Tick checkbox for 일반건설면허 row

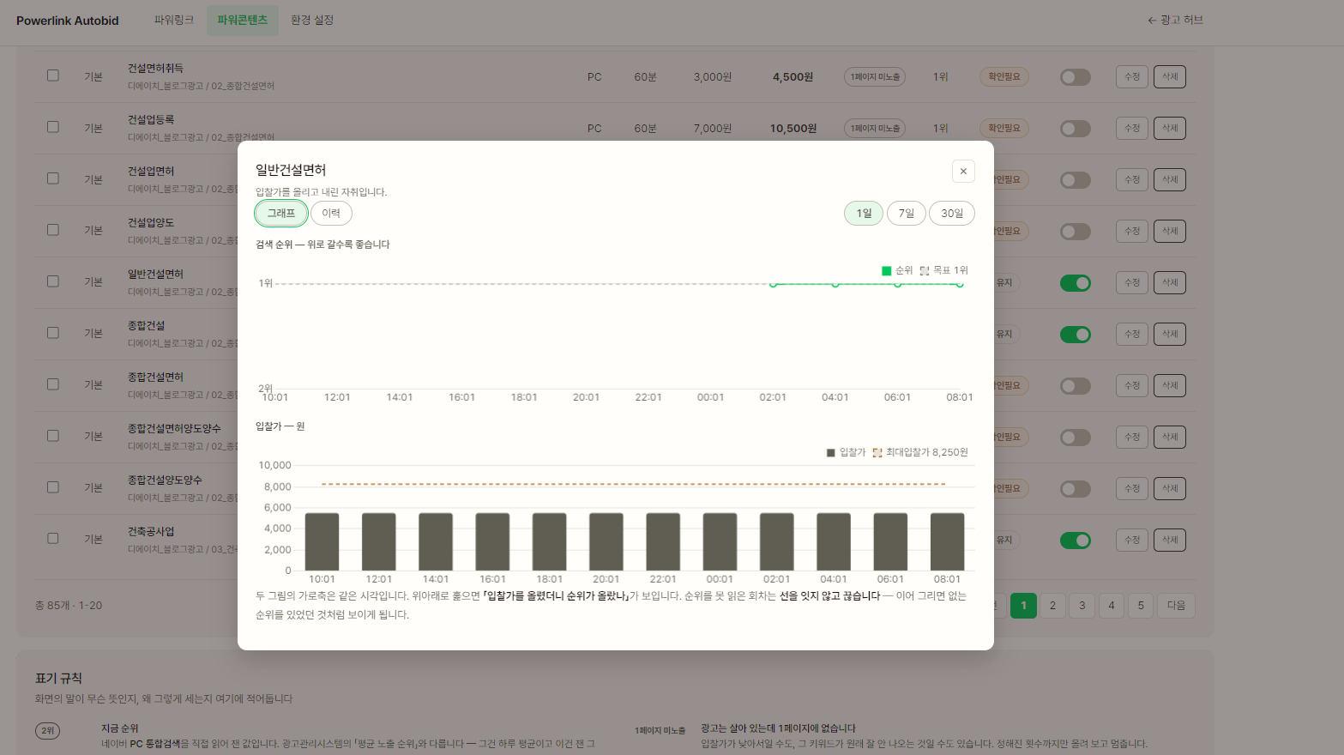pyautogui.click(x=53, y=281)
